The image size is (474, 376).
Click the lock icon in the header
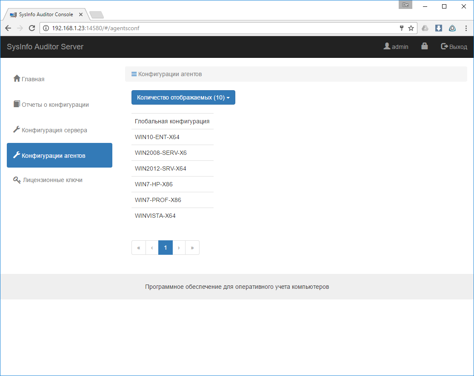[424, 46]
